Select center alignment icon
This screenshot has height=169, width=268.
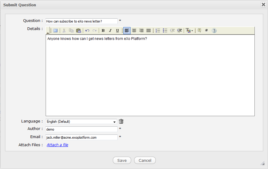tap(134, 31)
